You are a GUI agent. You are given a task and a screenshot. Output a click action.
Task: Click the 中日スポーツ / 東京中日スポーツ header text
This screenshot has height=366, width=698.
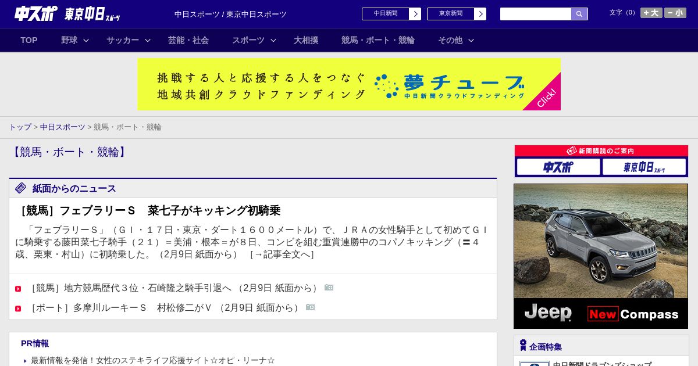(x=230, y=14)
